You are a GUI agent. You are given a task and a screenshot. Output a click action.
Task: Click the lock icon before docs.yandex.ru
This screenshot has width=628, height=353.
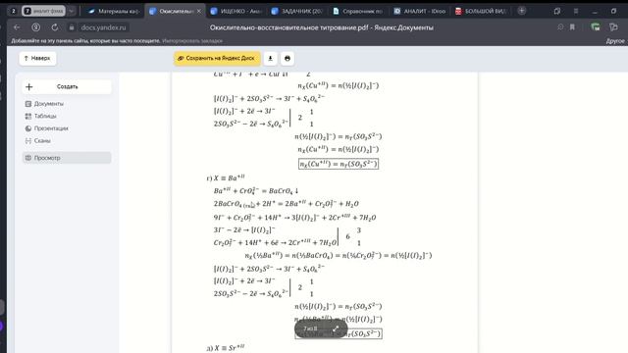72,27
